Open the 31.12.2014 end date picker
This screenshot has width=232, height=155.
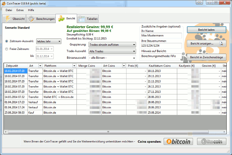tap(45, 56)
